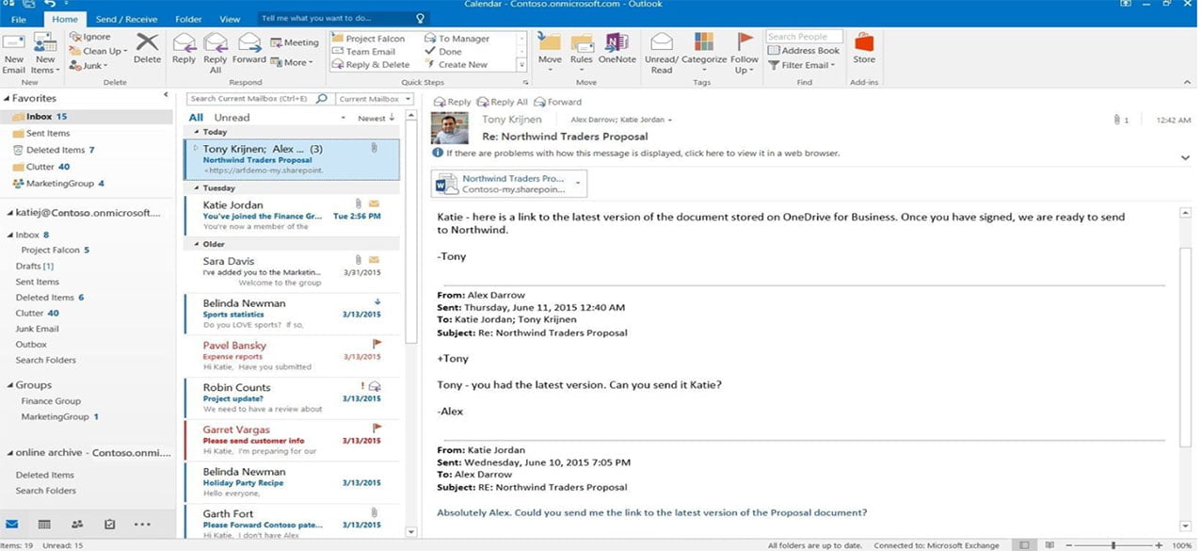Open the Filter Email dropdown
Image resolution: width=1202 pixels, height=551 pixels.
(802, 65)
